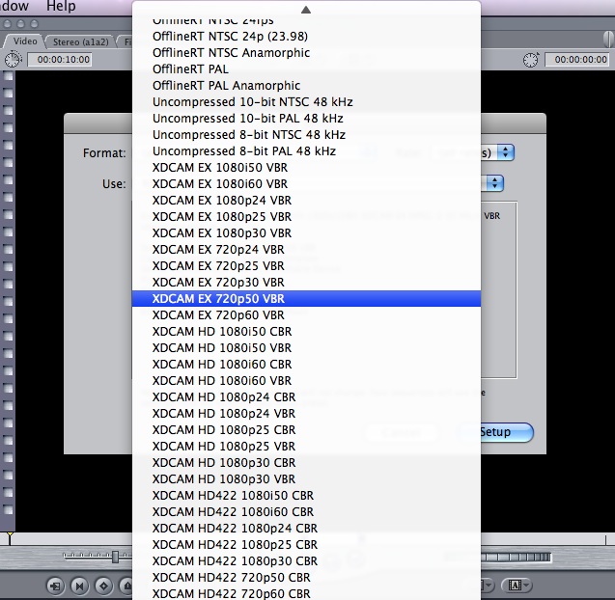Image resolution: width=615 pixels, height=600 pixels.
Task: Choose XDCAM HD 1080p30 VBR
Action: (306, 478)
